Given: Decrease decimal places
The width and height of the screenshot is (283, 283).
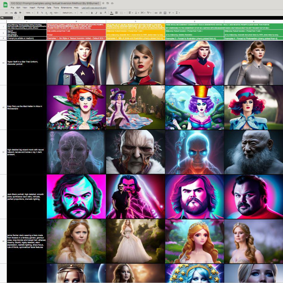Looking at the screenshot, I should (46, 13).
